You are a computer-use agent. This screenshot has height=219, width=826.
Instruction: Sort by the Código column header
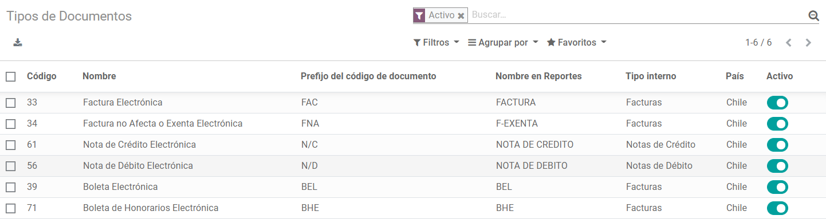[x=42, y=76]
